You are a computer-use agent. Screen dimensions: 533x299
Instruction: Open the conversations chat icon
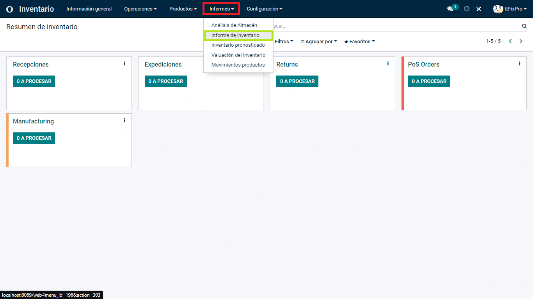(x=451, y=9)
